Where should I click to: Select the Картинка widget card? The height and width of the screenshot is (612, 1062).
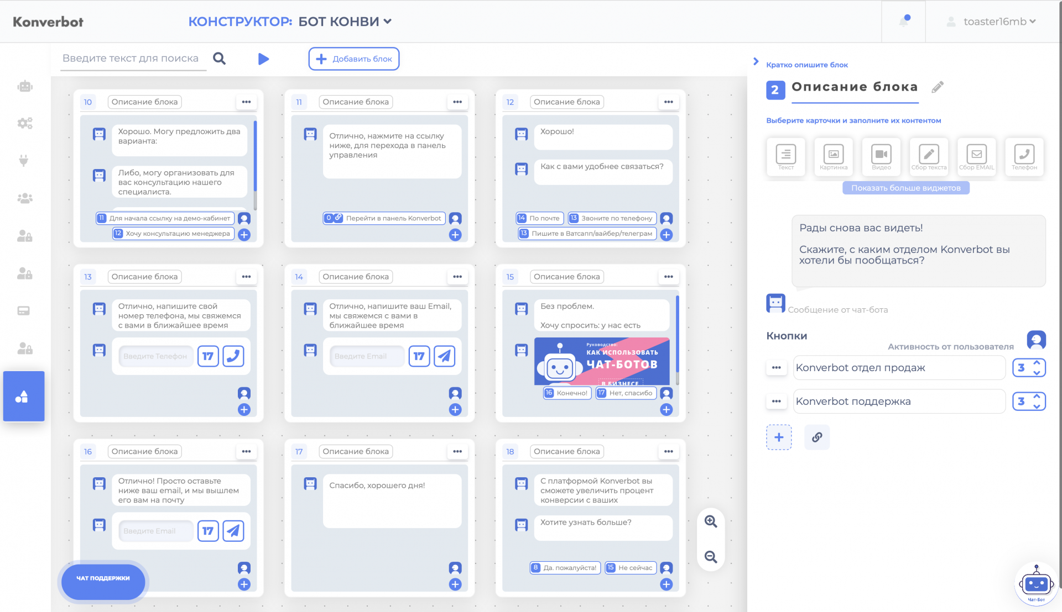pyautogui.click(x=833, y=157)
